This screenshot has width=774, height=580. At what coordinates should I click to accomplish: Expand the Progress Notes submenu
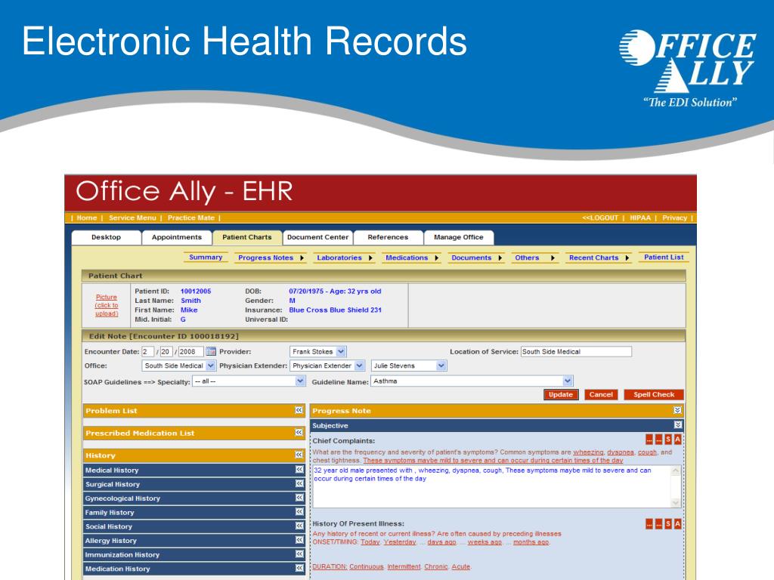pos(302,258)
